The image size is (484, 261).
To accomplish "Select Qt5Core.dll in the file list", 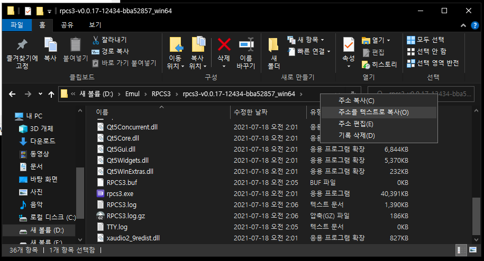I will (123, 138).
